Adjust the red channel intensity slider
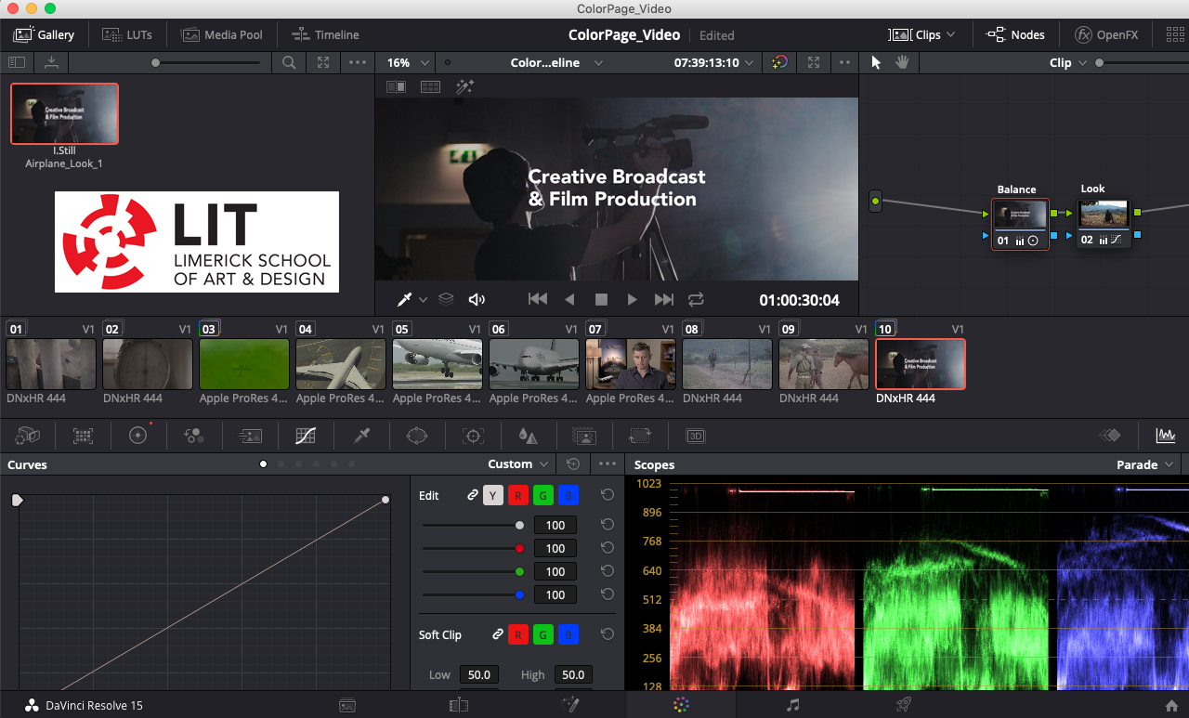Image resolution: width=1189 pixels, height=718 pixels. [x=519, y=548]
